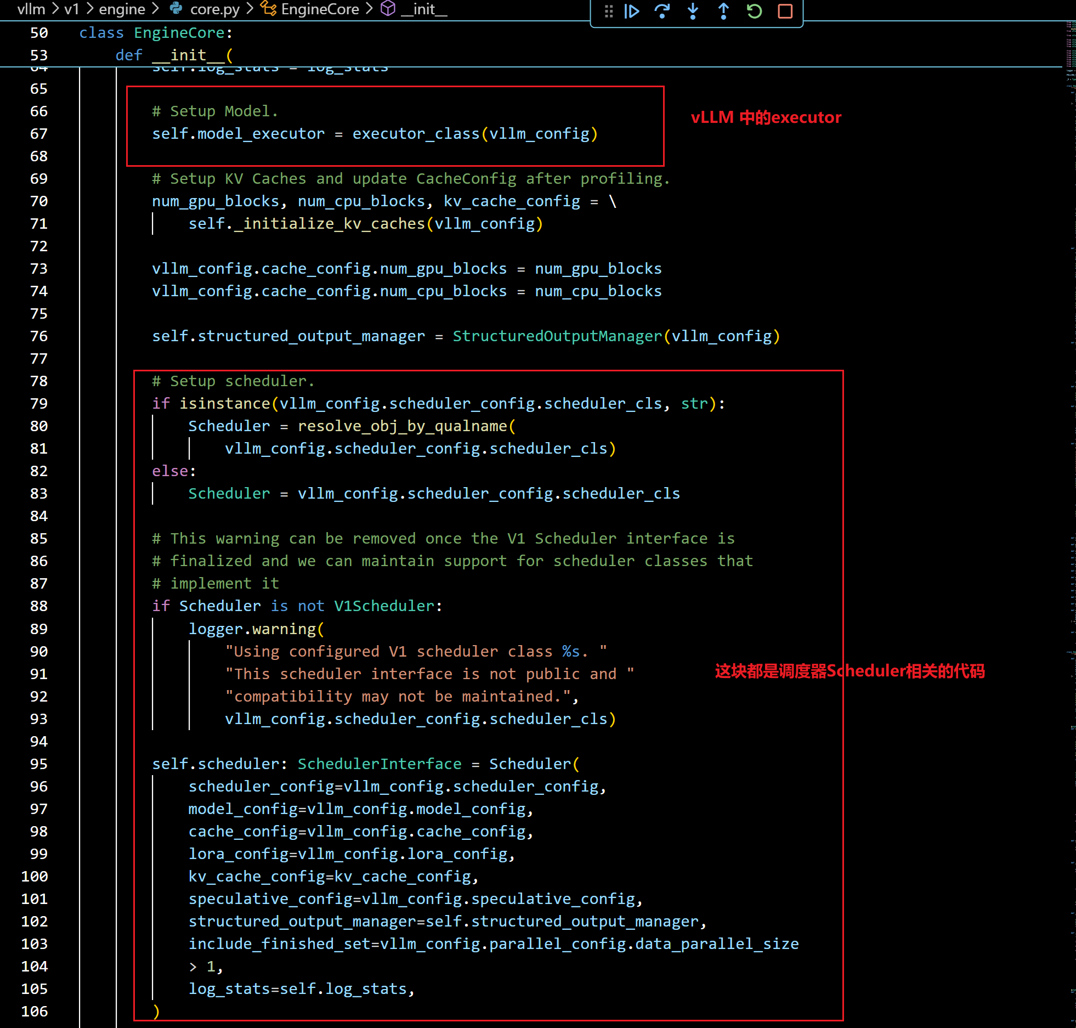The height and width of the screenshot is (1028, 1076).
Task: Click the Step Into arrow icon
Action: pyautogui.click(x=693, y=11)
